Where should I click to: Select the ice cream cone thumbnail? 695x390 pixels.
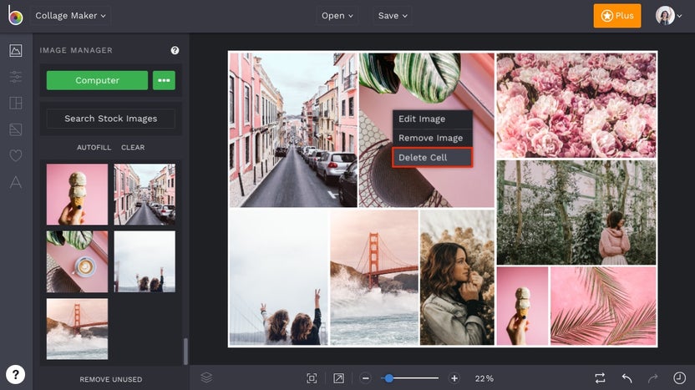pyautogui.click(x=77, y=195)
